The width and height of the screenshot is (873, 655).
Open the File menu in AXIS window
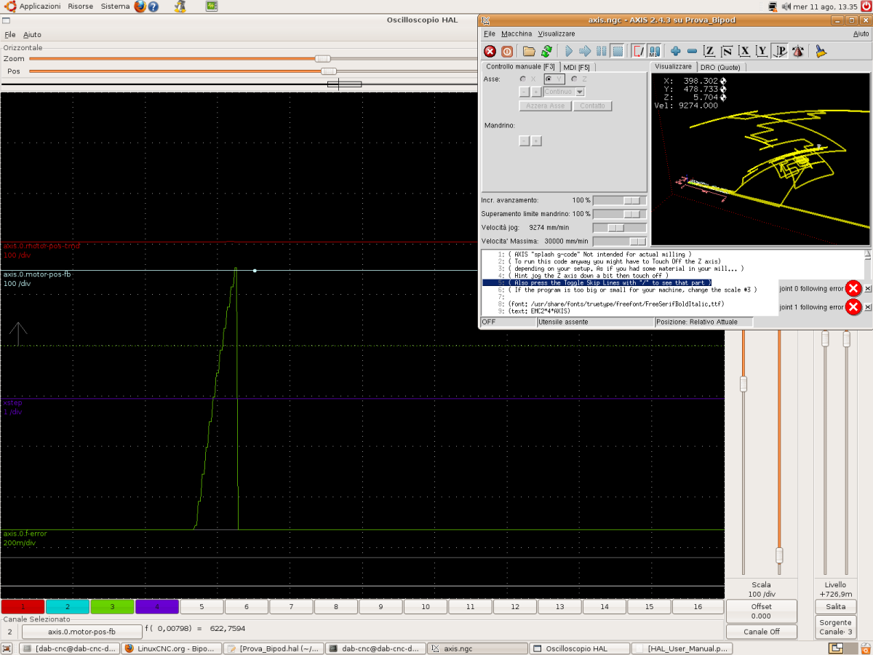point(489,33)
